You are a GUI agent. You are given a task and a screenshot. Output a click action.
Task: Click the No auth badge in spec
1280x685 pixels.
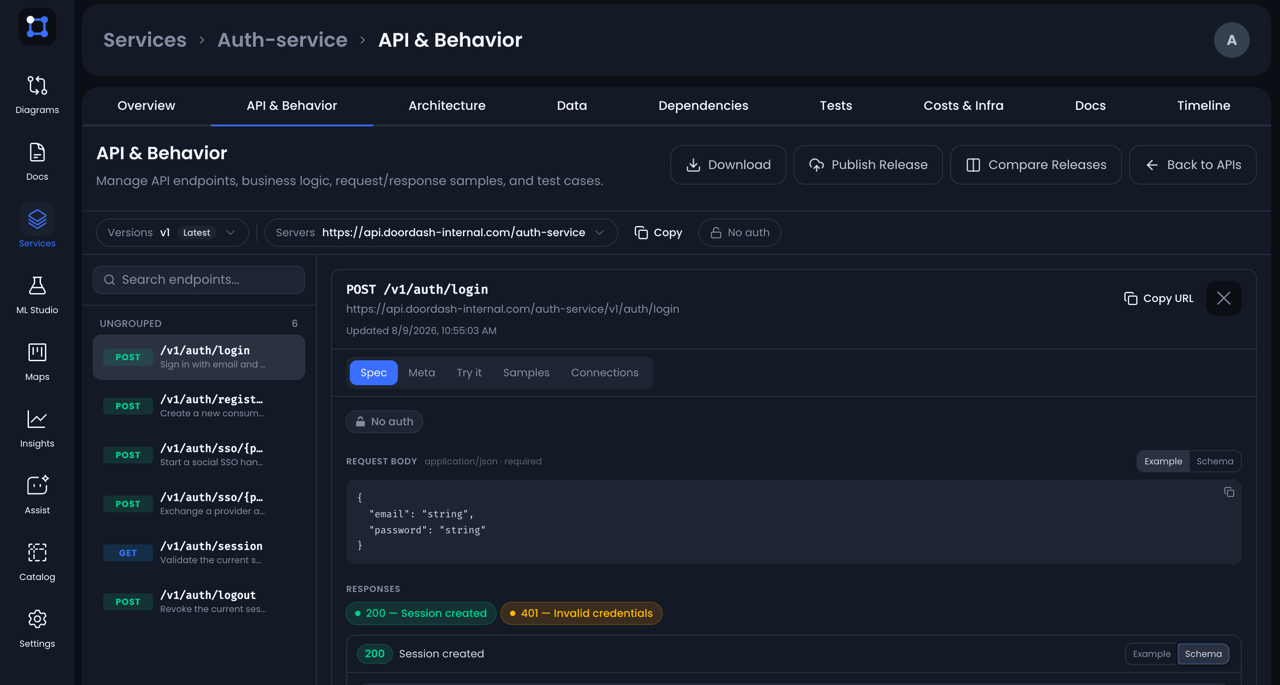point(384,422)
